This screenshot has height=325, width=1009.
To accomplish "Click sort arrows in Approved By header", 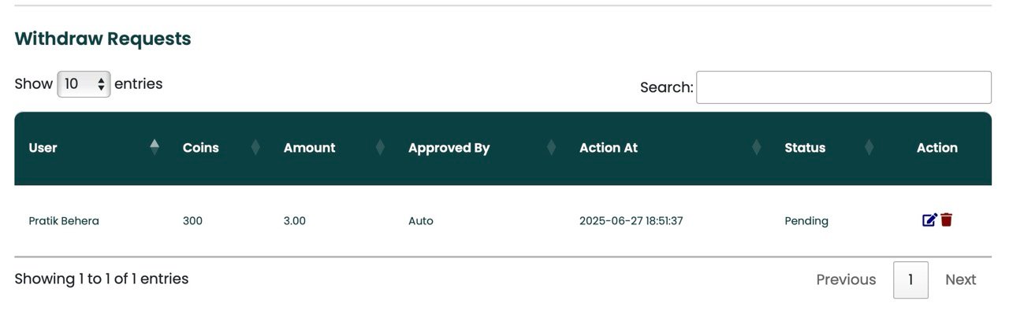I will (551, 148).
